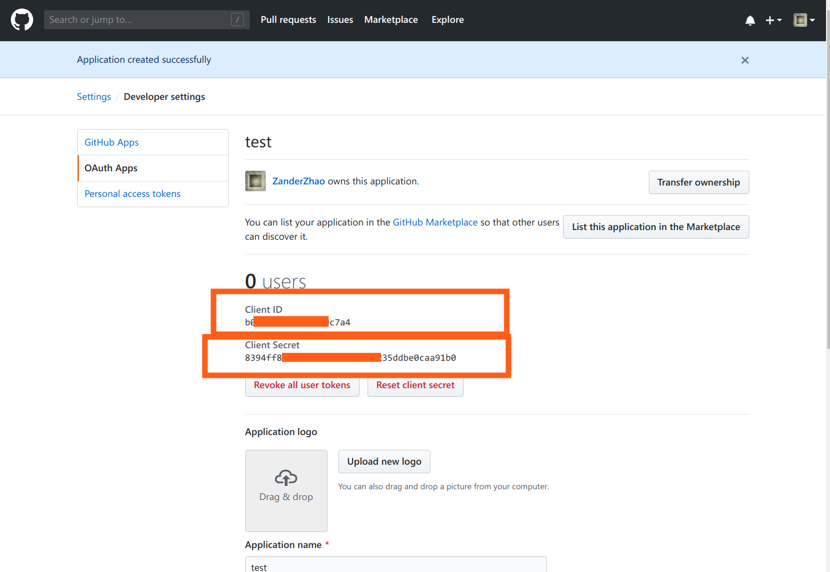Click the Developer settings breadcrumb text
Viewport: 830px width, 572px height.
pos(164,96)
